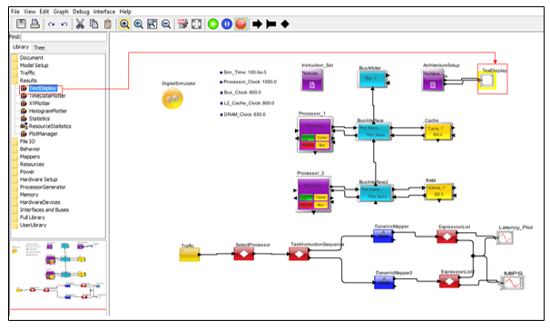
Task: Open the View menu
Action: pos(30,11)
